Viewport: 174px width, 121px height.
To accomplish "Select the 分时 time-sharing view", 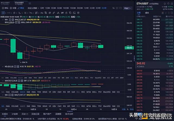I will tap(42, 8).
